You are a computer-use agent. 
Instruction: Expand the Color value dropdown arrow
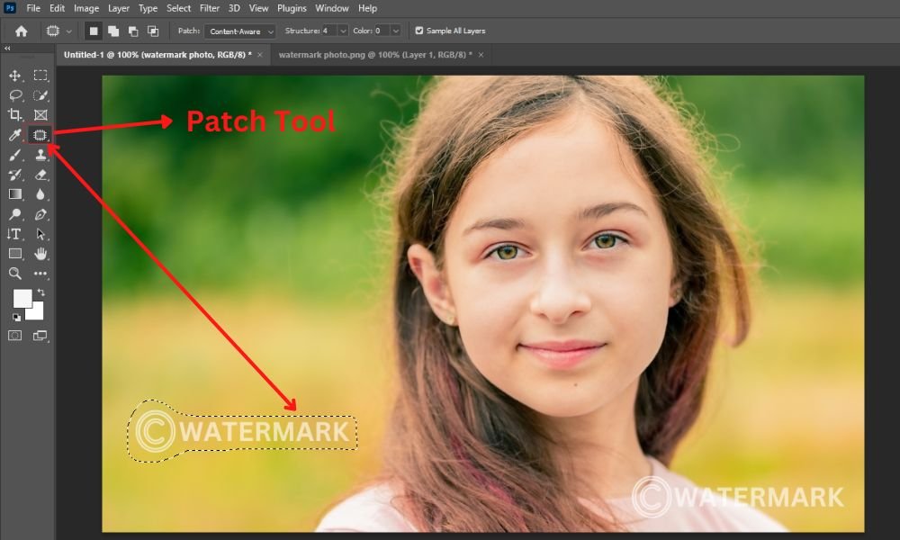pyautogui.click(x=396, y=31)
